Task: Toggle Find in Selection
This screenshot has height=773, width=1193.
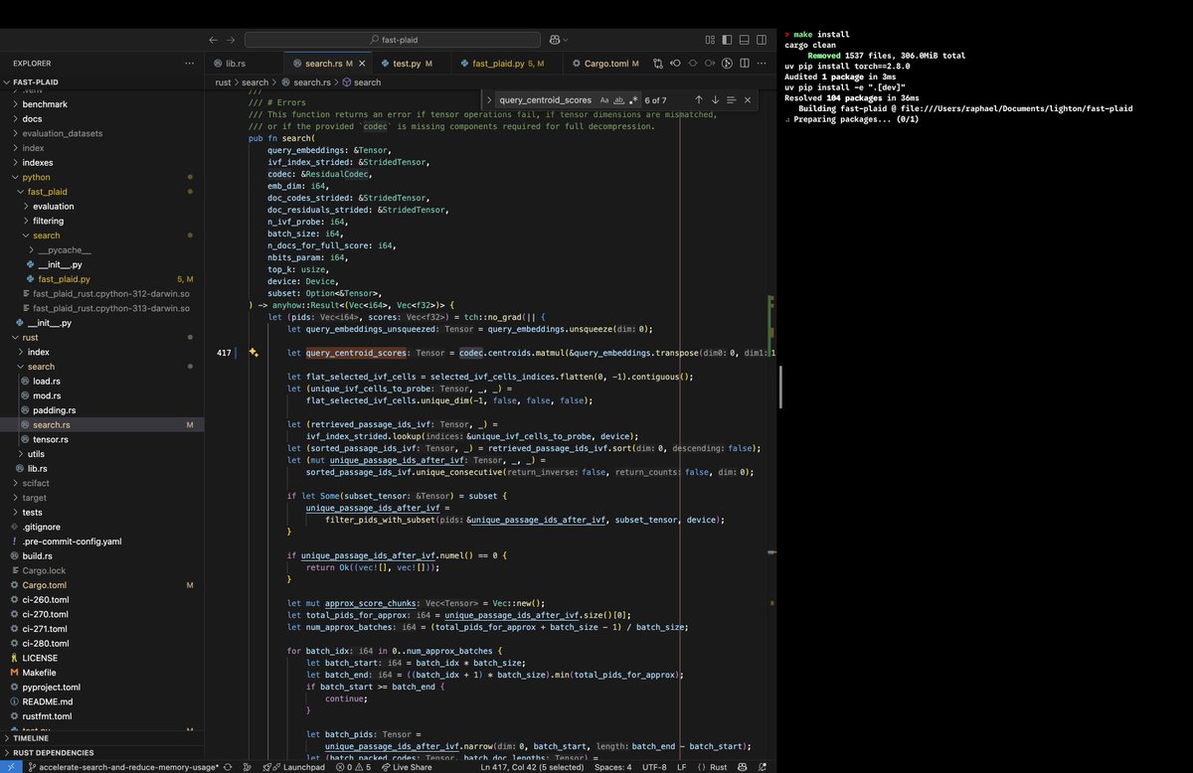Action: click(x=731, y=99)
